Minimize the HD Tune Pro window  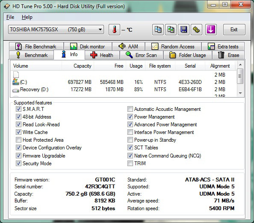(213, 5)
